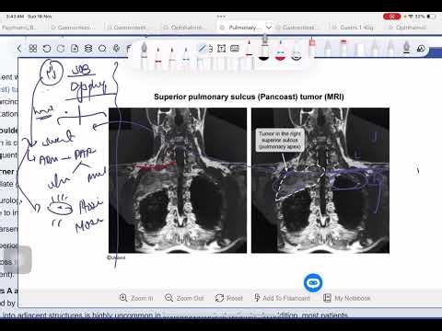This screenshot has height=331, width=442.
Task: Tap the microphone recording icon
Action: click(116, 49)
